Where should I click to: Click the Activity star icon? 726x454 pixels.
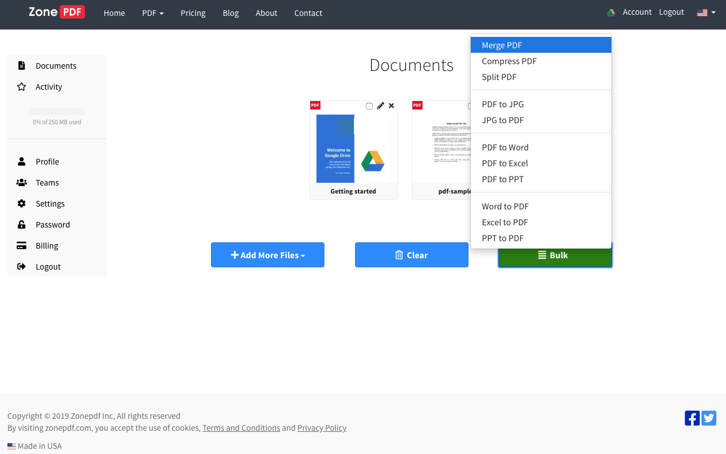tap(22, 86)
